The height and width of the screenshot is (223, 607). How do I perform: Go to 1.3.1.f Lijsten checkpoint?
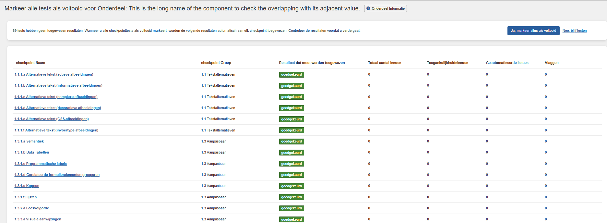(x=26, y=197)
